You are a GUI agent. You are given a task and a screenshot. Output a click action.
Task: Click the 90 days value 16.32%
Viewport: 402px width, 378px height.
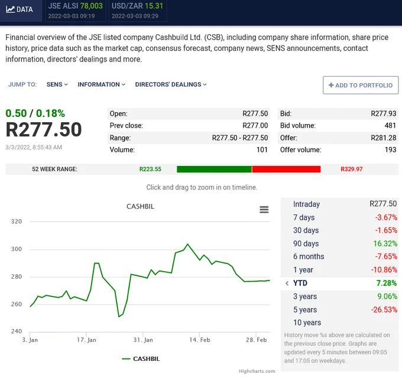[385, 243]
